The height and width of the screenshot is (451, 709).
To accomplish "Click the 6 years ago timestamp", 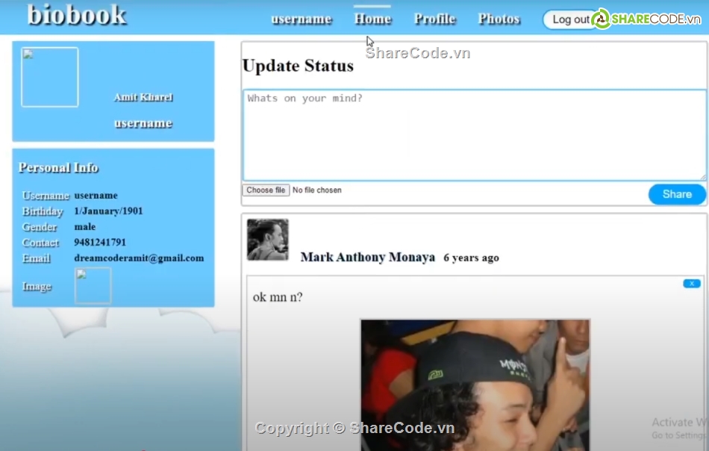I will pyautogui.click(x=471, y=258).
